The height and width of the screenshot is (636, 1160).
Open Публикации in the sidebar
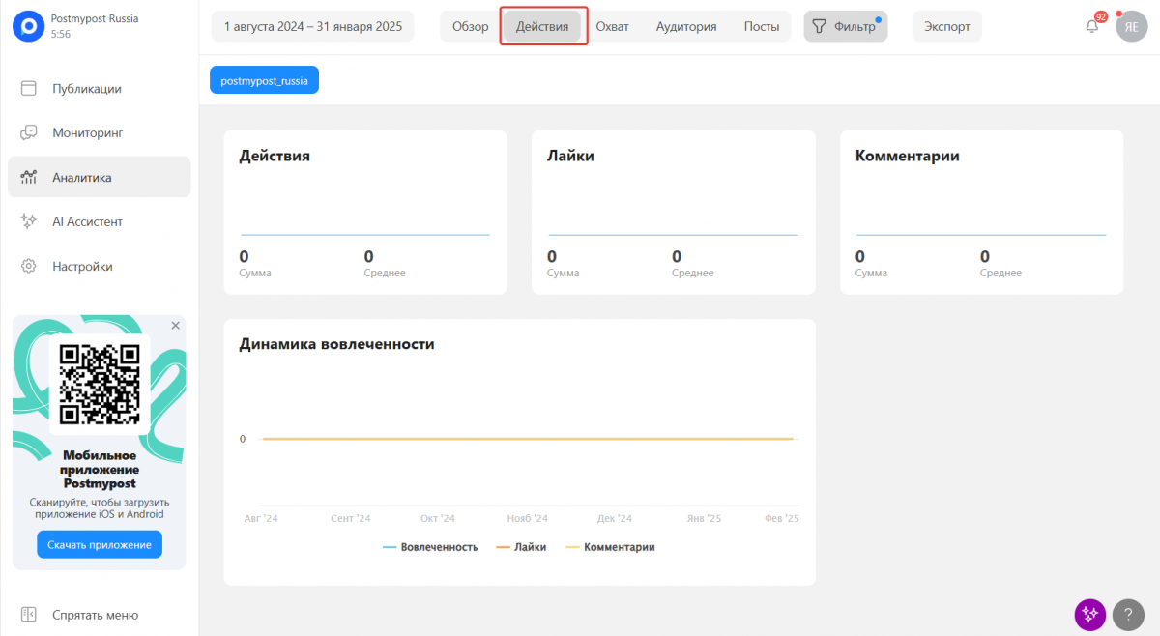86,89
